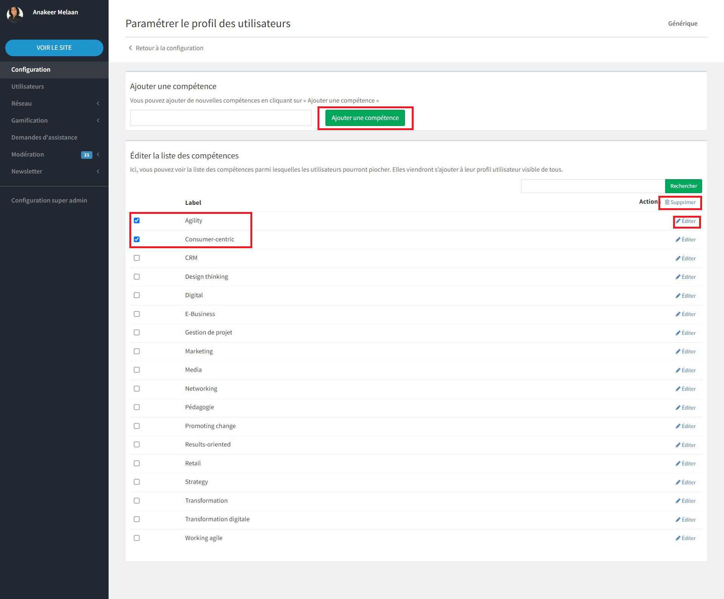Click the pencil edit icon for CRM row
Image resolution: width=724 pixels, height=599 pixels.
coord(678,258)
